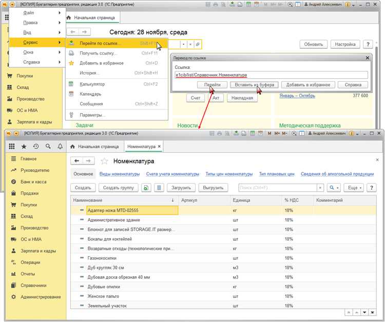
Task: Add Номенклатура to favorites with star outline
Action: coord(104,161)
